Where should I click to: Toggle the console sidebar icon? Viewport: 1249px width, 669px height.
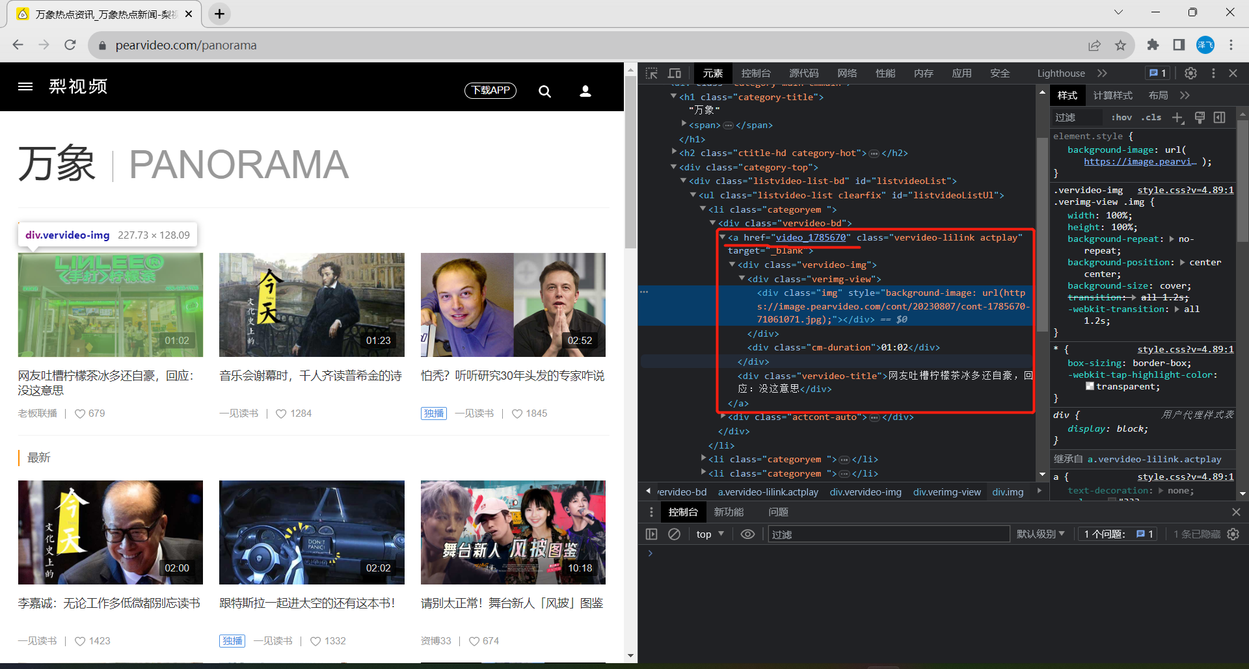pyautogui.click(x=651, y=534)
